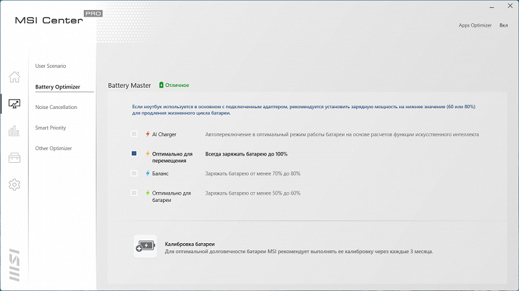Open the bar chart monitoring sidebar icon
The height and width of the screenshot is (291, 519).
[x=14, y=131]
